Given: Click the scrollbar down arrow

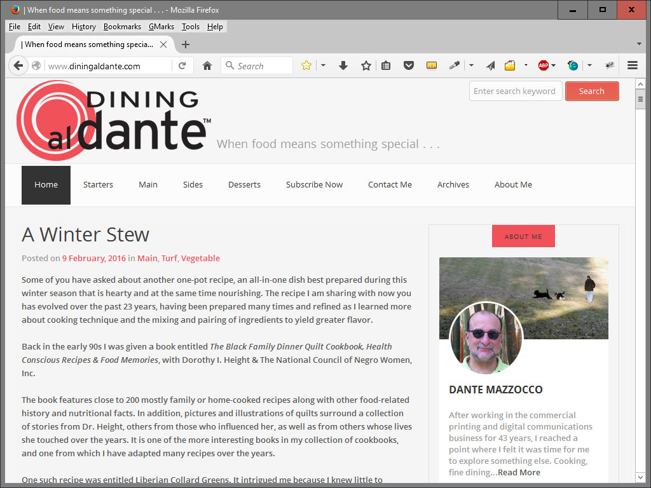Looking at the screenshot, I should [640, 477].
